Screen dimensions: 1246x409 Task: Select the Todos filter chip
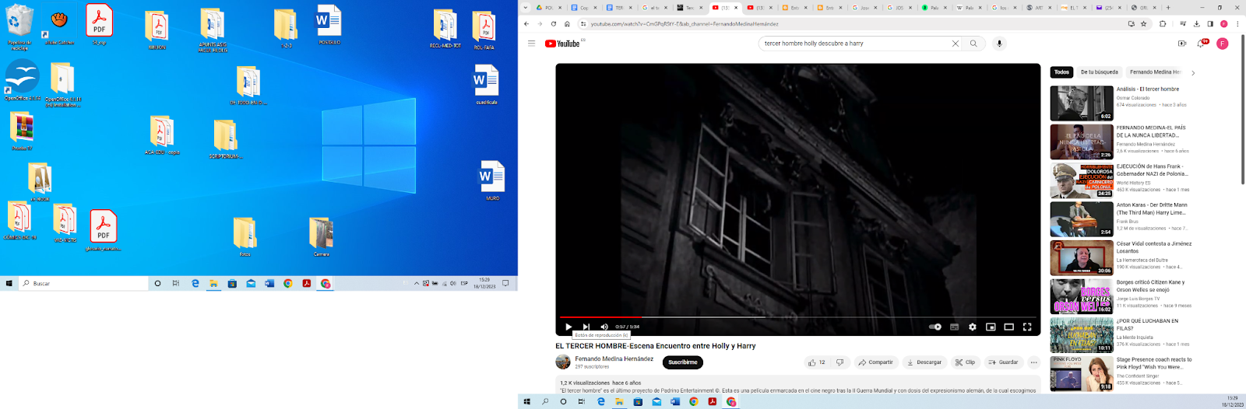point(1061,72)
